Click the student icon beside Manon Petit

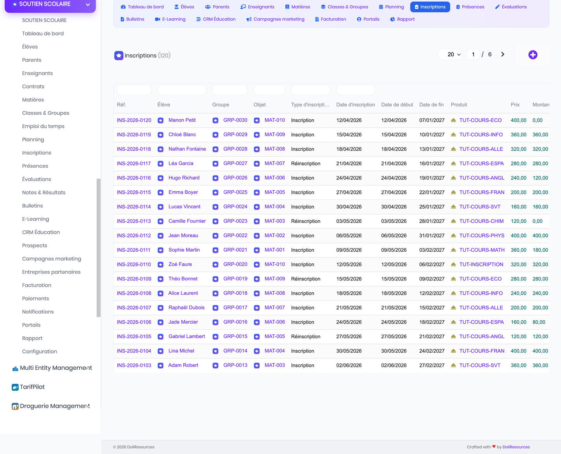click(x=160, y=120)
